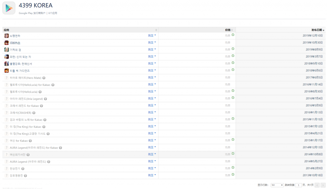Click unpublished icon beside 히어로 메이트(Hero Mate)
This screenshot has height=189, width=327.
[44, 78]
